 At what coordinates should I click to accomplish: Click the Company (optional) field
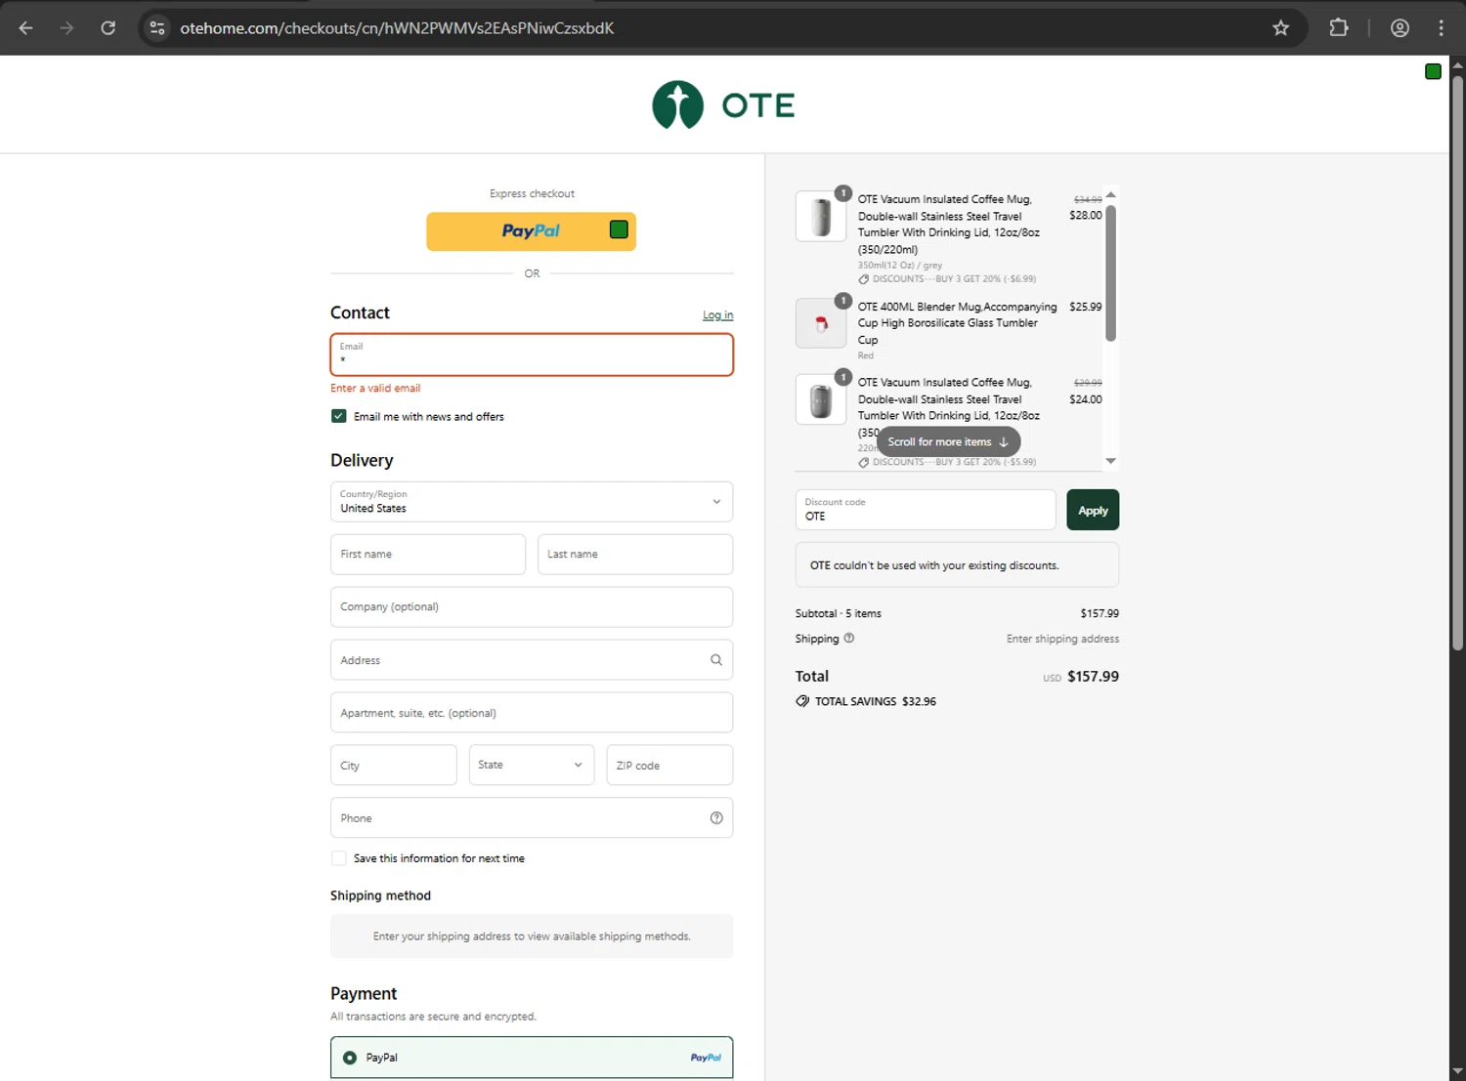click(532, 606)
